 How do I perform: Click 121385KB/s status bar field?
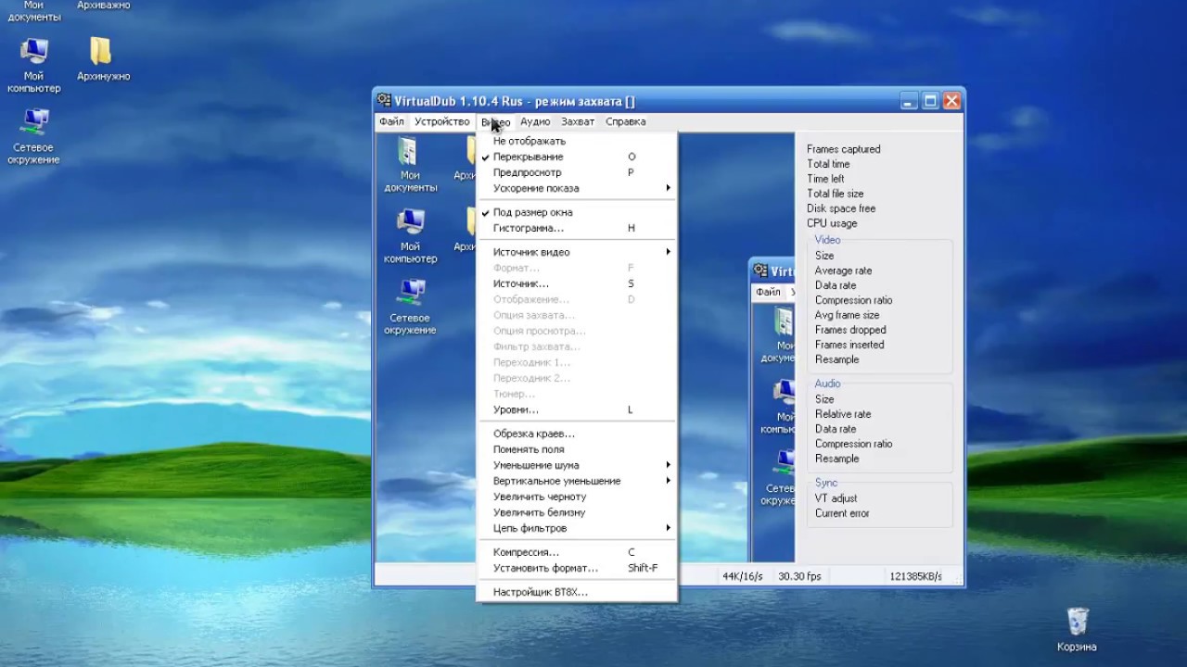tap(915, 576)
